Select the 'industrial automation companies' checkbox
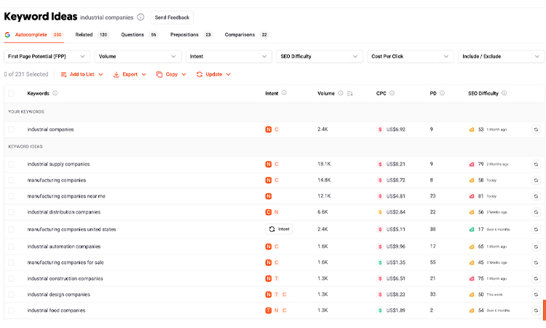 [x=11, y=246]
